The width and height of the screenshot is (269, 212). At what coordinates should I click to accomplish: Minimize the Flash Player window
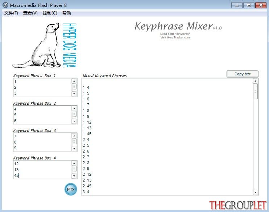click(x=237, y=5)
